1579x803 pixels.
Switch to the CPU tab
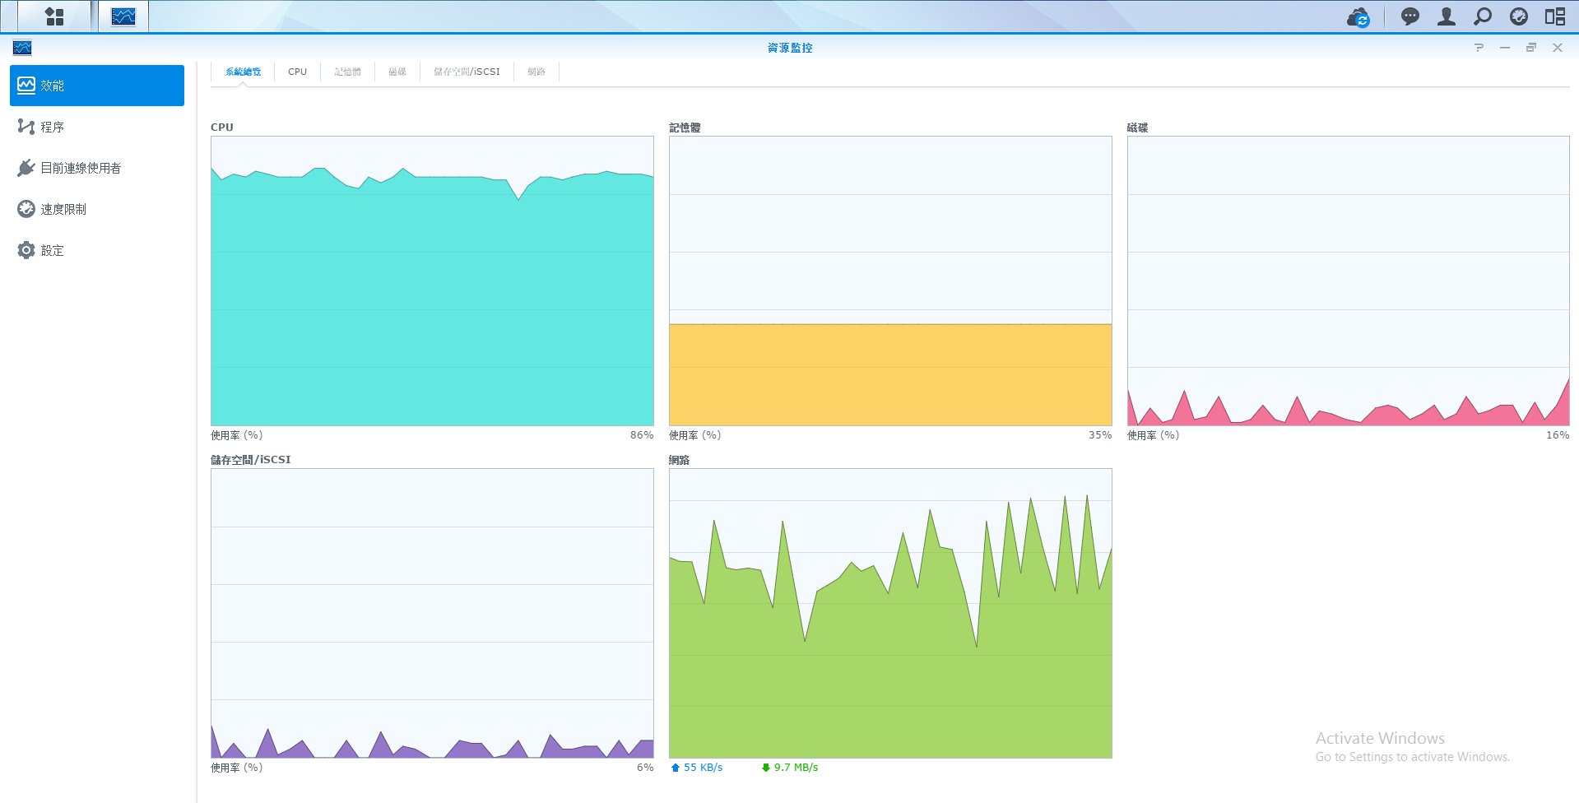pos(297,72)
